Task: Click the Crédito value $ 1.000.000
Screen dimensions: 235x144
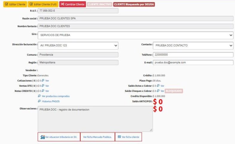Action: (159, 76)
